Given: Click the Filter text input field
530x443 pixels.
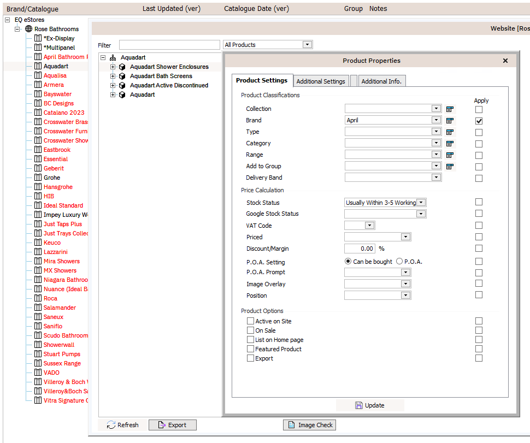Looking at the screenshot, I should point(169,45).
